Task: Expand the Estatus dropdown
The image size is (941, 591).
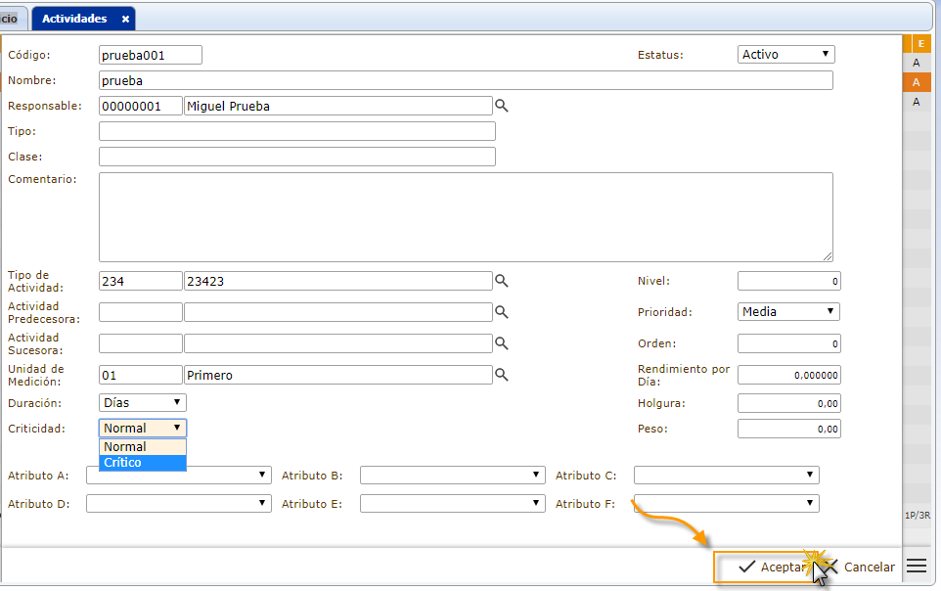Action: (x=786, y=55)
